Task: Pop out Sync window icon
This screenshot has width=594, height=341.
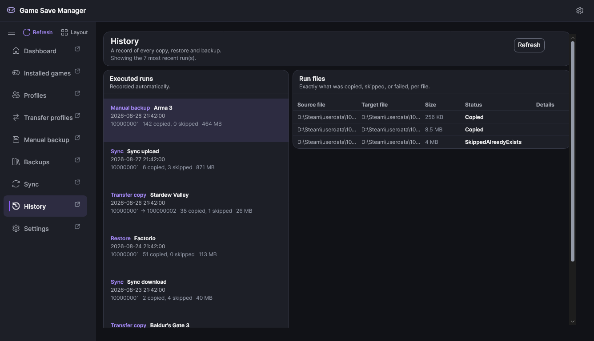Action: [x=77, y=182]
